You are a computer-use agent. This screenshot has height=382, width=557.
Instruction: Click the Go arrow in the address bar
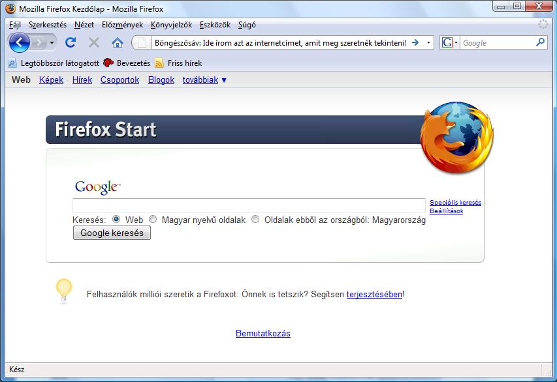(415, 42)
